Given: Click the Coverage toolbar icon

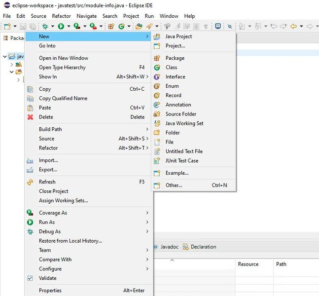Looking at the screenshot, I should pos(77,26).
